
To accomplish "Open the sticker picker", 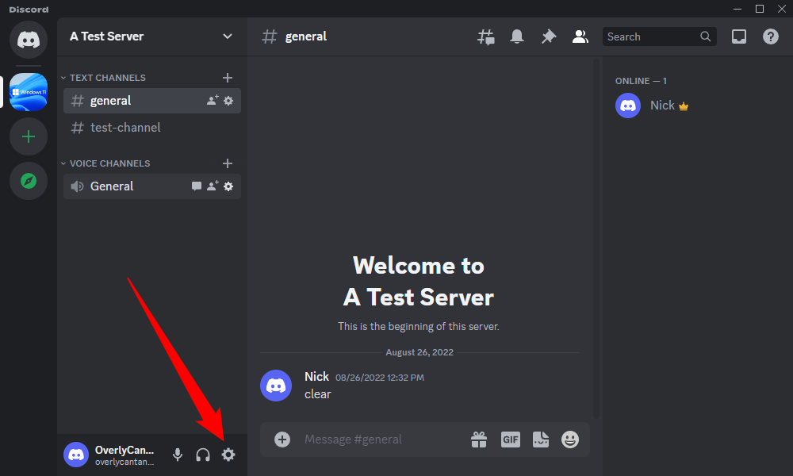I will [x=541, y=439].
